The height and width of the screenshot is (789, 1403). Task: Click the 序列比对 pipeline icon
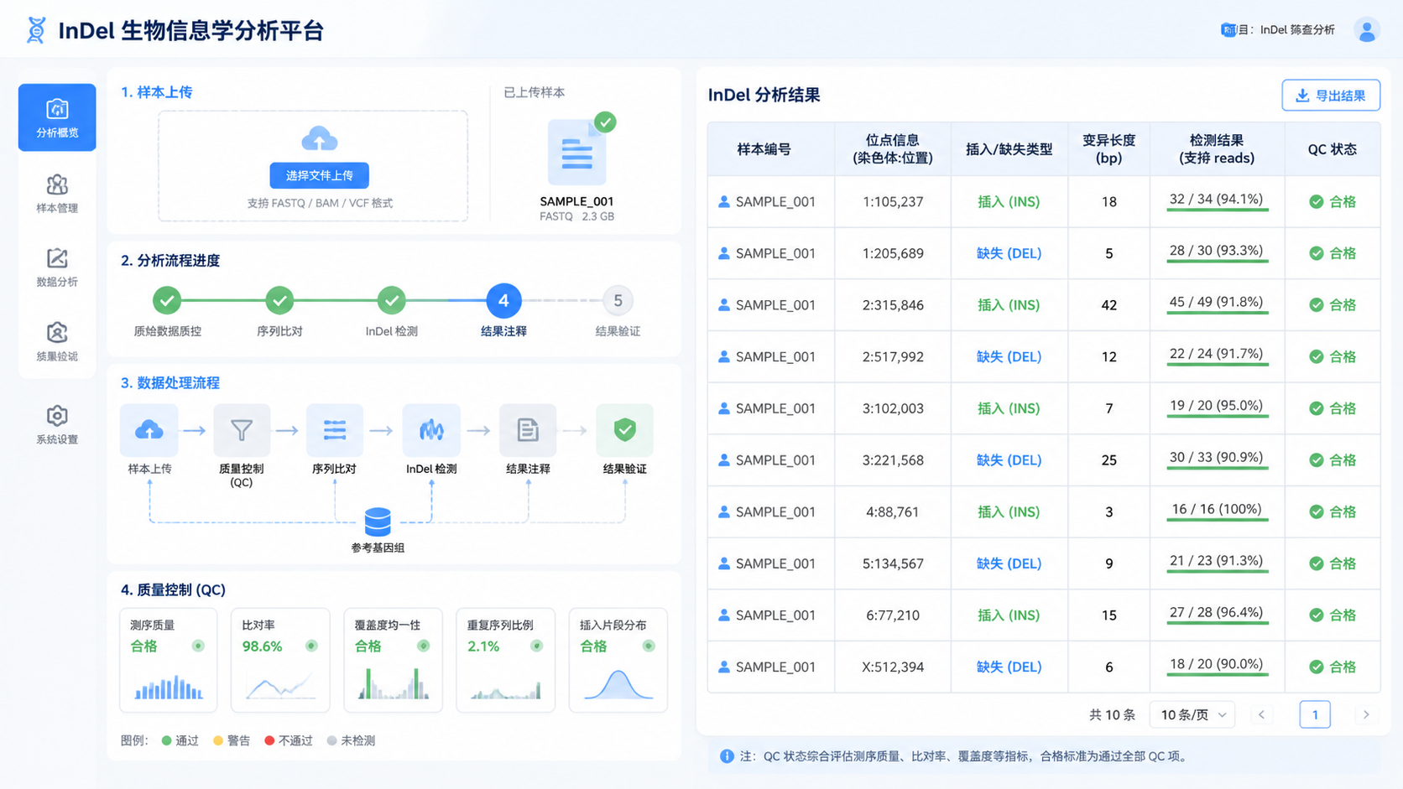[335, 430]
